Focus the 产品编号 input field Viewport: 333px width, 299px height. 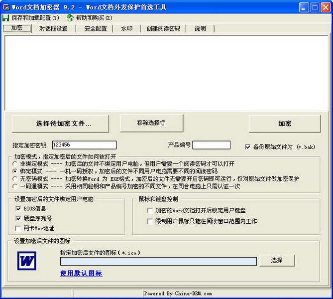(x=212, y=145)
